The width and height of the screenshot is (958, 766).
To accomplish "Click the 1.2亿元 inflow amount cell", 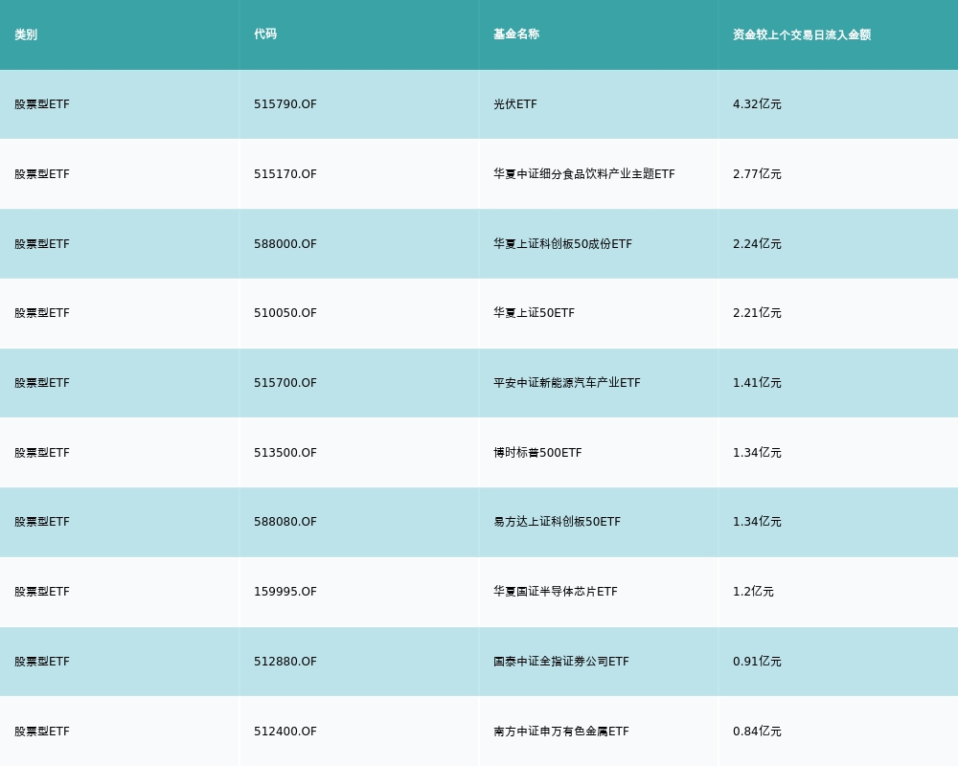I will tap(753, 592).
